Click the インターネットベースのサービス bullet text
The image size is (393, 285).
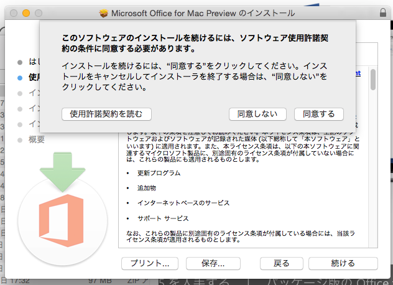[x=183, y=203]
